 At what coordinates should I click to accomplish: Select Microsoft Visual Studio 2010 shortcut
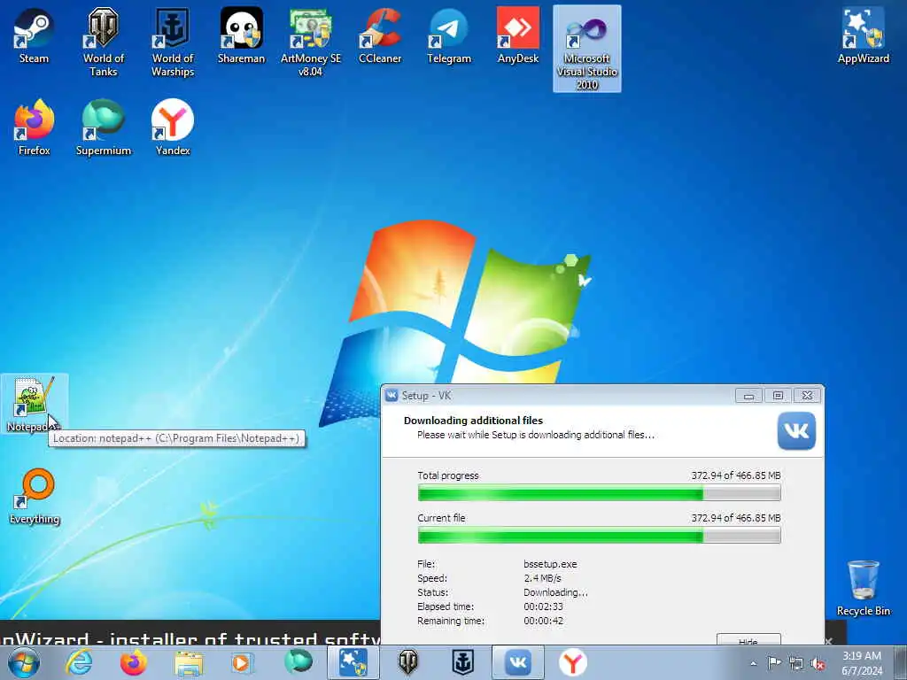pyautogui.click(x=587, y=49)
